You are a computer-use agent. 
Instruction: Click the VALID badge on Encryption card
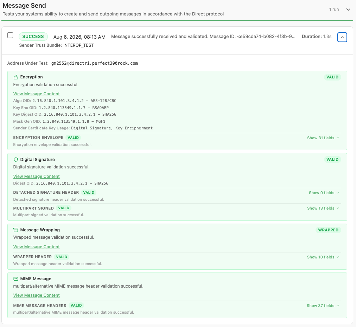[x=332, y=77]
